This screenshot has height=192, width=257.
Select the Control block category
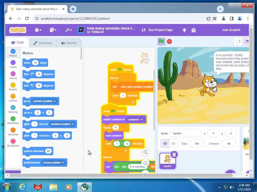(x=13, y=98)
